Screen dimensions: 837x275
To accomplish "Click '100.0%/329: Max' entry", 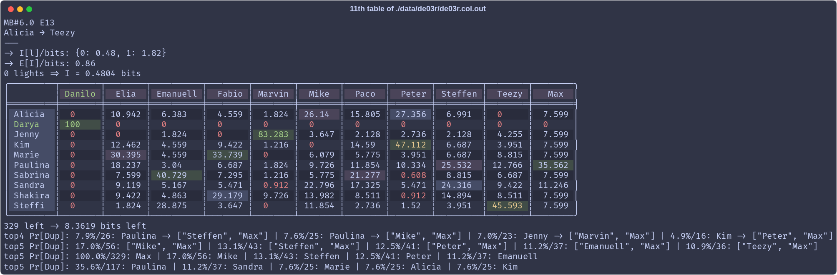I will (113, 256).
